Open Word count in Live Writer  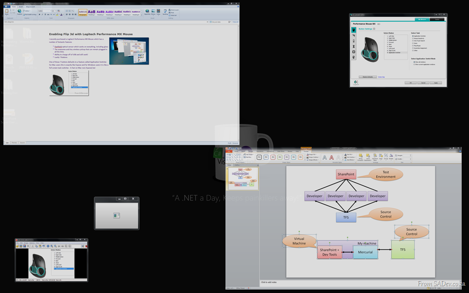click(x=174, y=10)
